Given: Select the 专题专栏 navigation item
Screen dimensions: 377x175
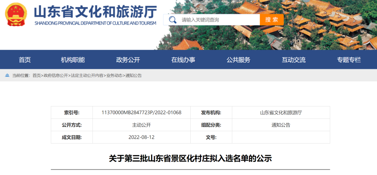Looking at the screenshot, I should (x=349, y=60).
